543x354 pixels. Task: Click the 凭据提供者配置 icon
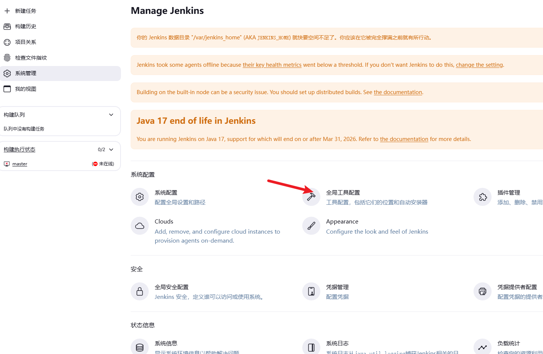483,291
